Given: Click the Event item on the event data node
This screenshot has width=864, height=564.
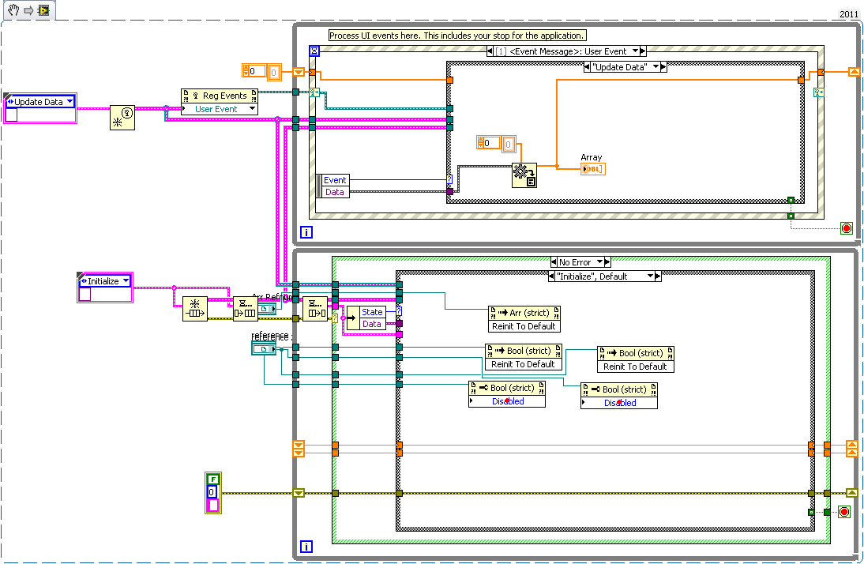Looking at the screenshot, I should tap(335, 180).
